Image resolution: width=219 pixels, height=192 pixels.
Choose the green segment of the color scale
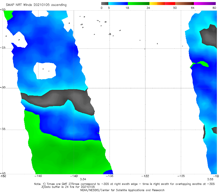[139, 4]
